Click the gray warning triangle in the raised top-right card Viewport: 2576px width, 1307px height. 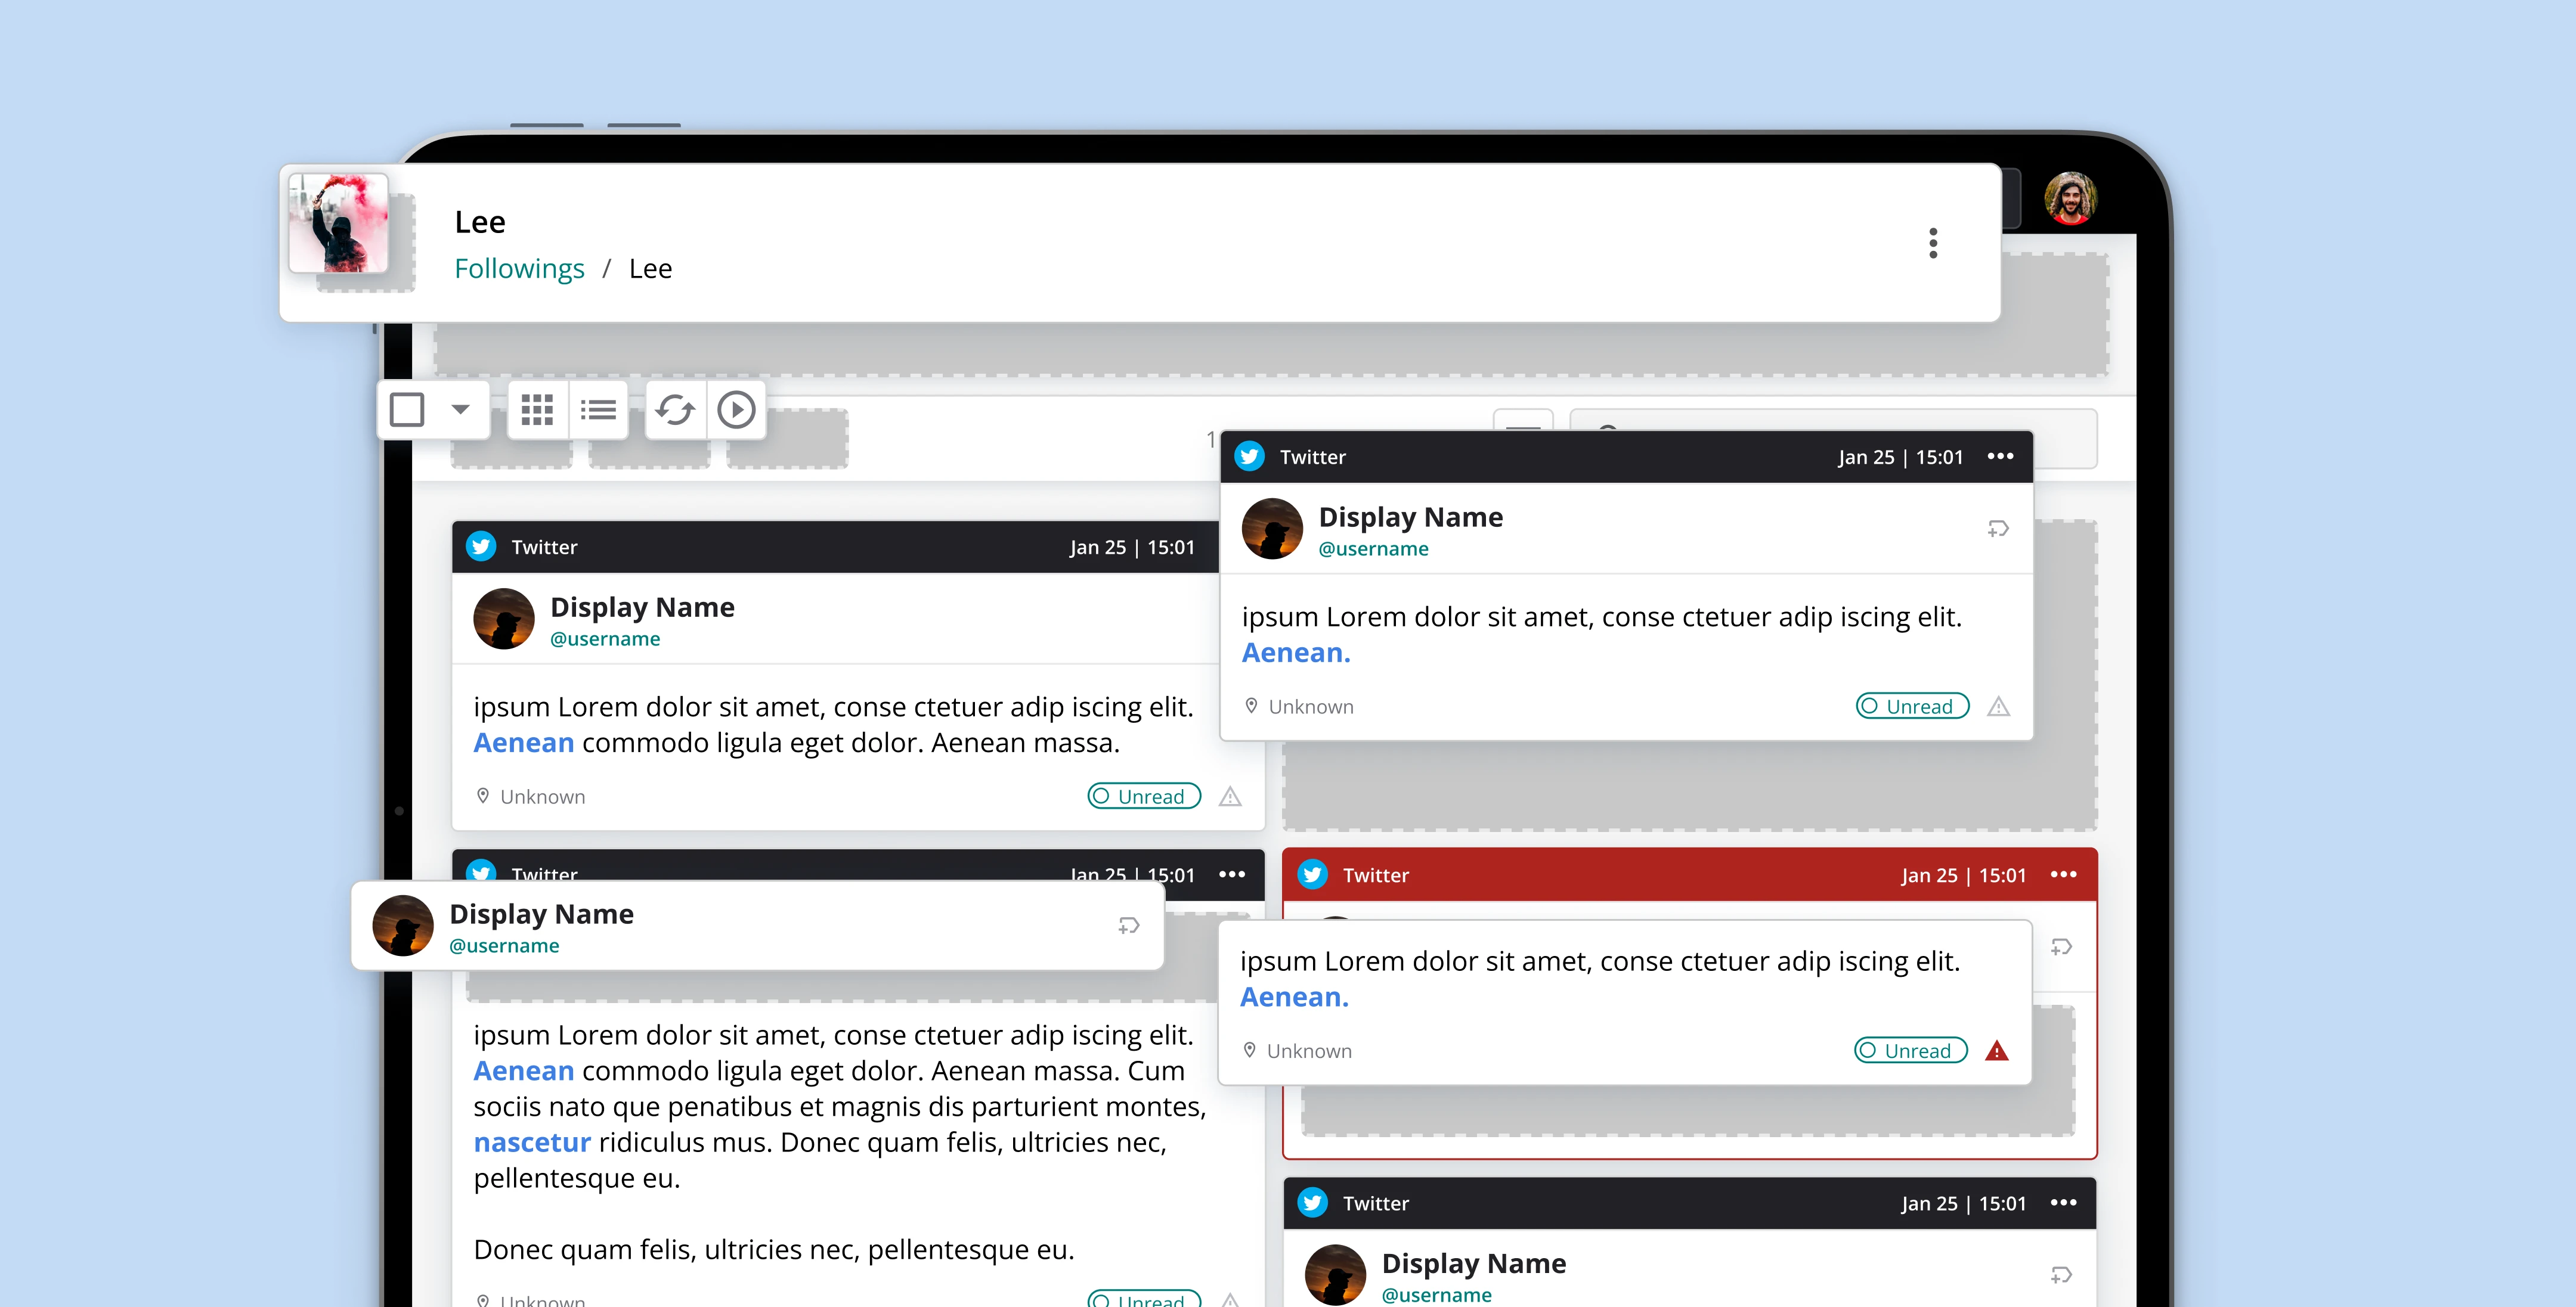(x=1998, y=706)
